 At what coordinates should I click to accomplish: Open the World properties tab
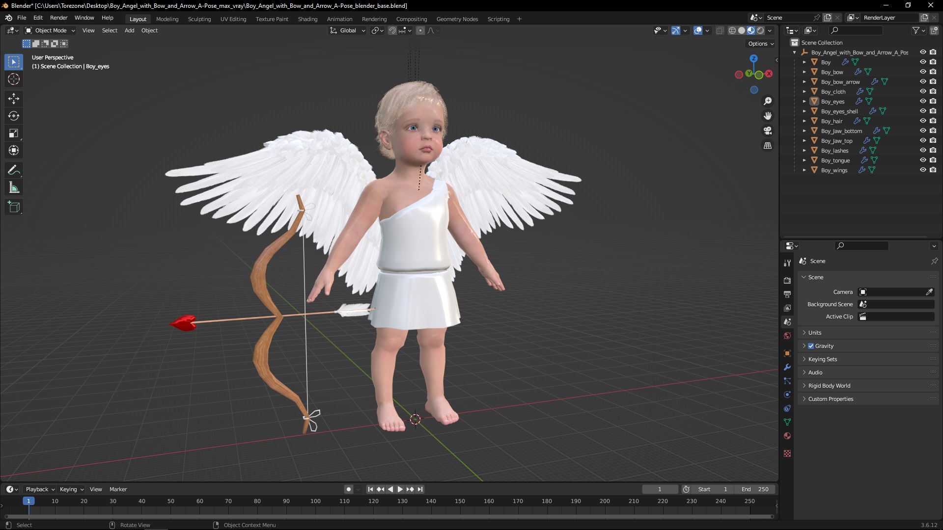tap(787, 336)
